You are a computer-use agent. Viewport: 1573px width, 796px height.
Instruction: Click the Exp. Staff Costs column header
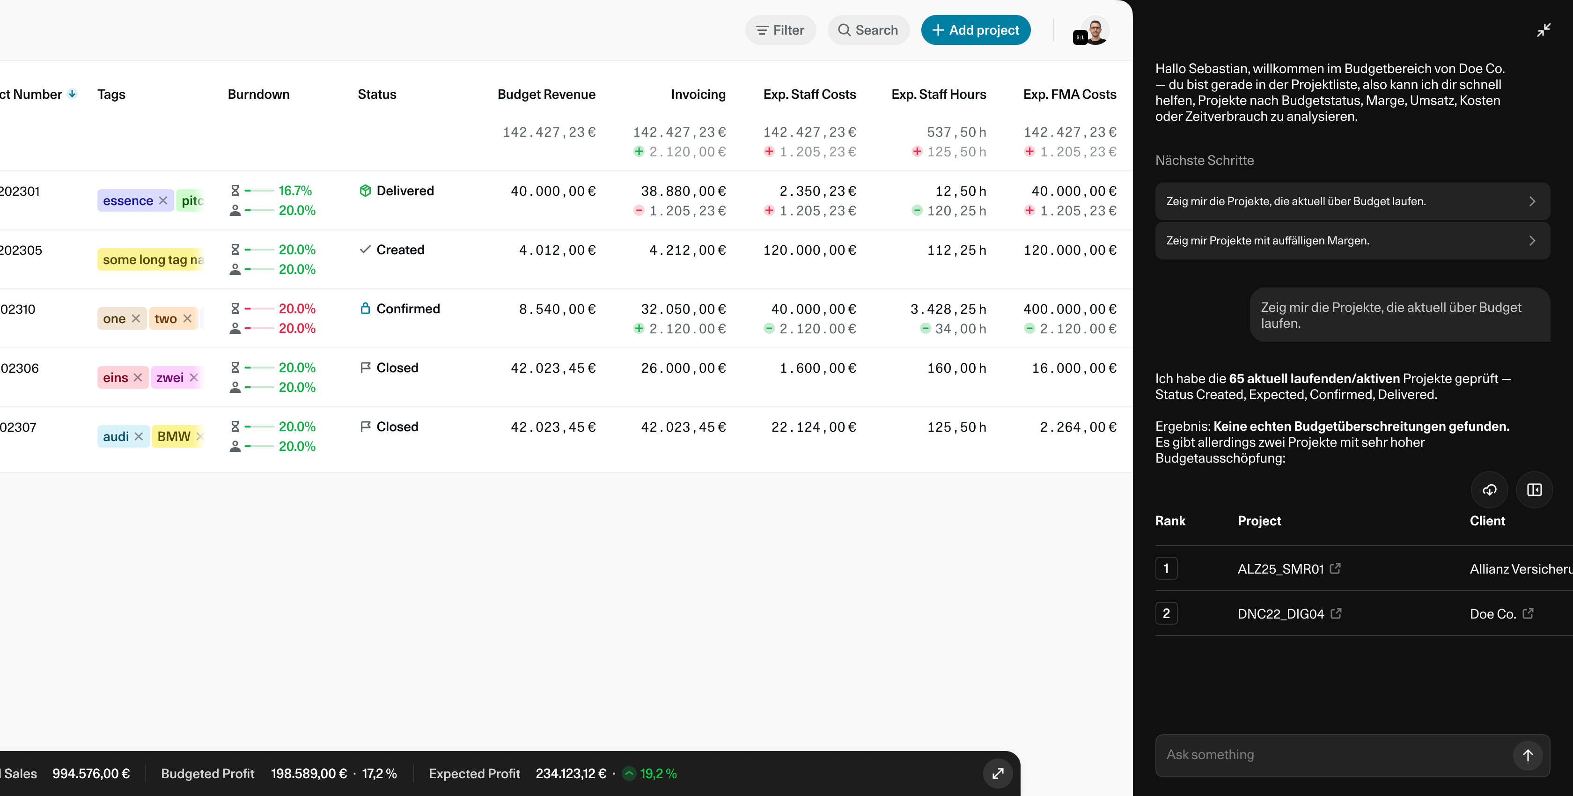pyautogui.click(x=809, y=94)
